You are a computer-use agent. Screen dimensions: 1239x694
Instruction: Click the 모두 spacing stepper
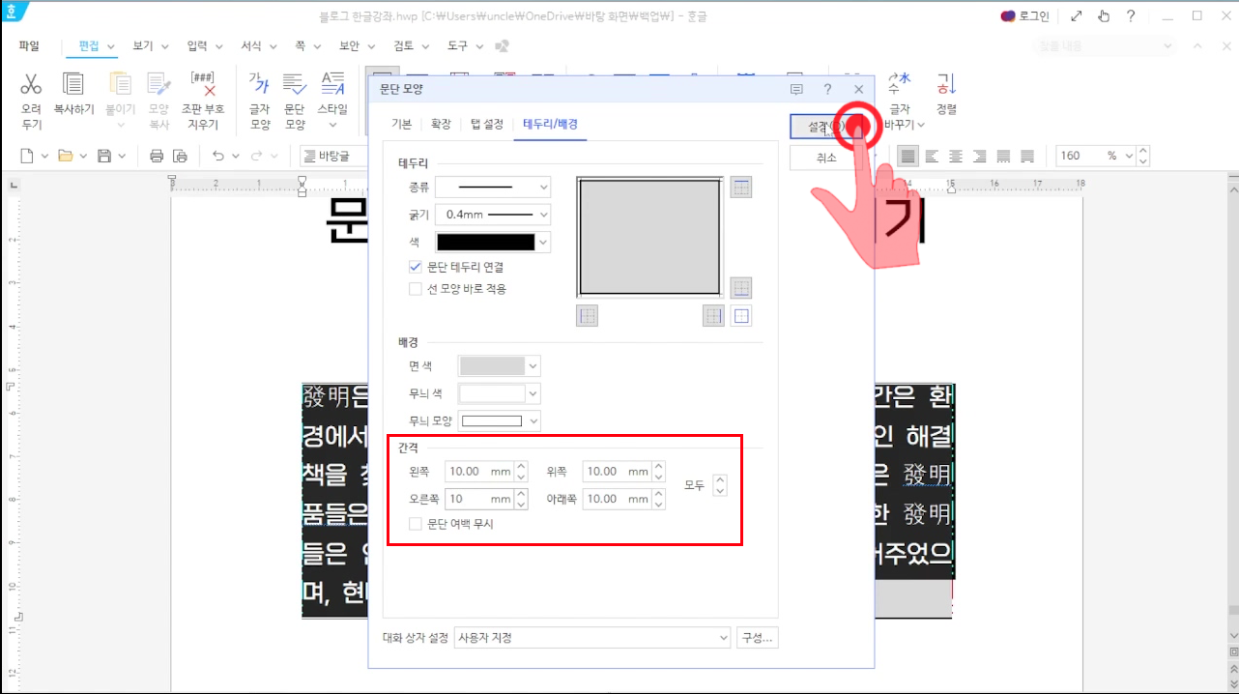coord(719,485)
